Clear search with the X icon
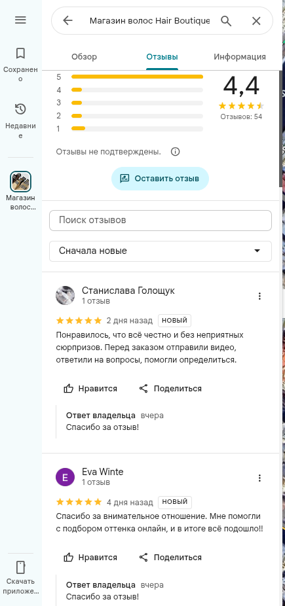Image resolution: width=285 pixels, height=606 pixels. point(256,21)
